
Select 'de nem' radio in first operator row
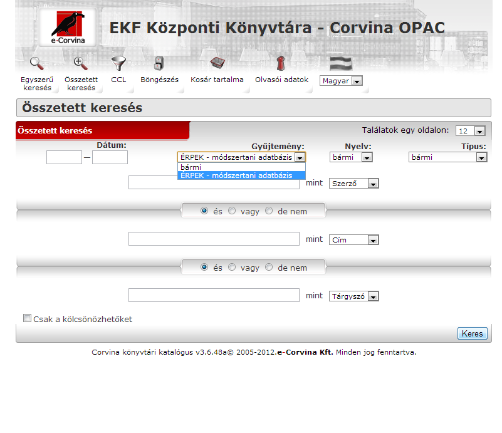[x=269, y=211]
